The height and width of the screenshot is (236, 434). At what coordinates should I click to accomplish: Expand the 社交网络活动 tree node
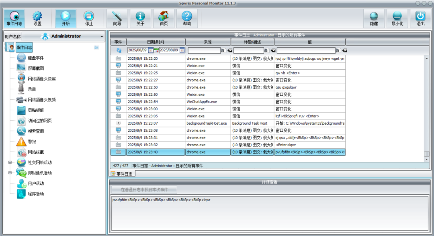(10, 163)
